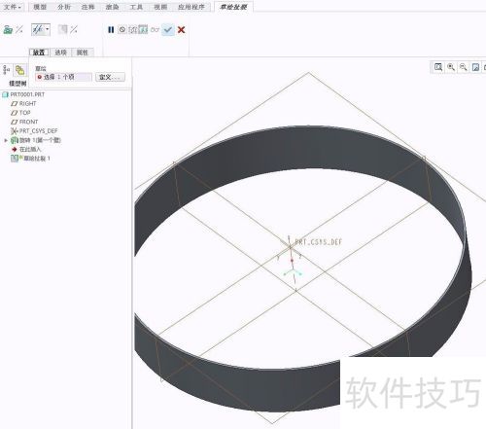Click the zoom in magnifier icon
Viewport: 486px width, 429px height.
[x=451, y=67]
